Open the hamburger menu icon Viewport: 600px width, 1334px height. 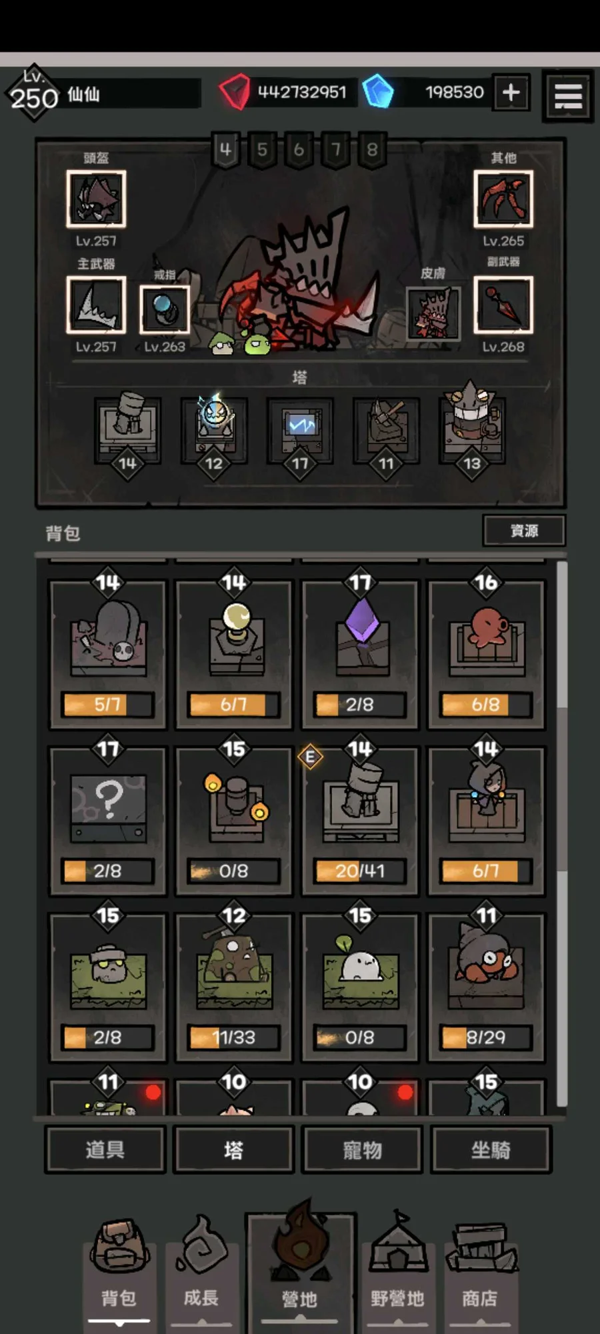click(x=568, y=96)
